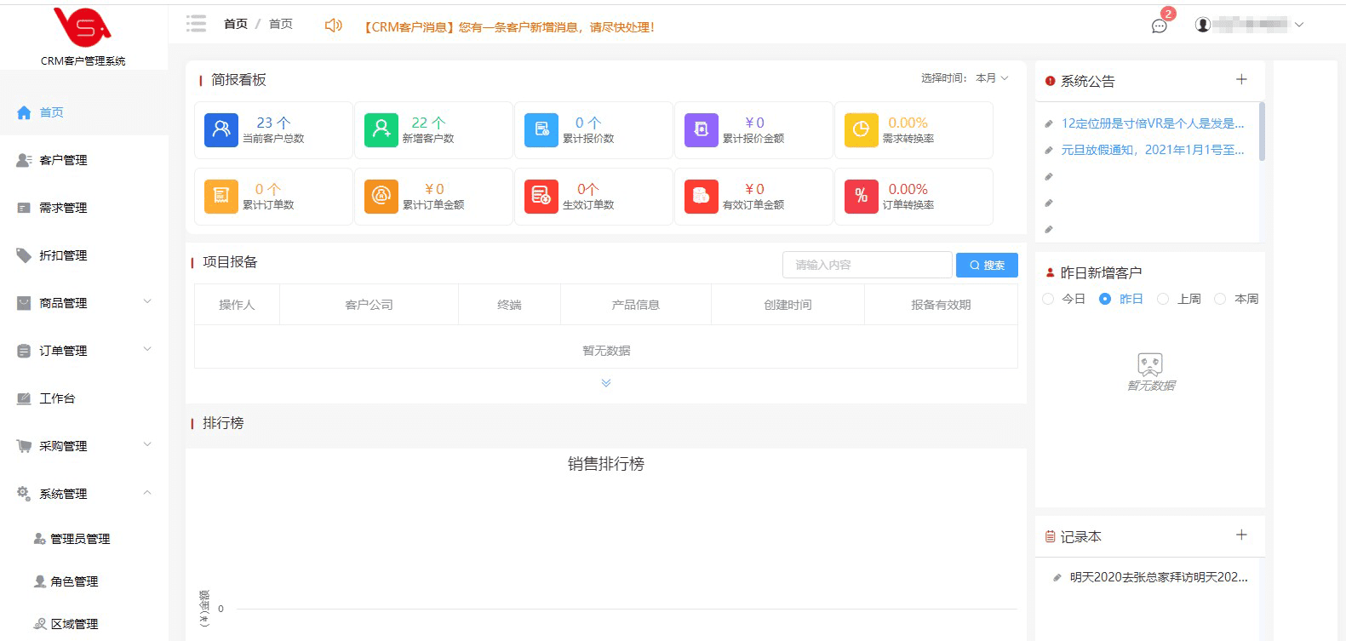Image resolution: width=1346 pixels, height=641 pixels.
Task: Click the yellow 需求转换率 pie icon
Action: [862, 130]
